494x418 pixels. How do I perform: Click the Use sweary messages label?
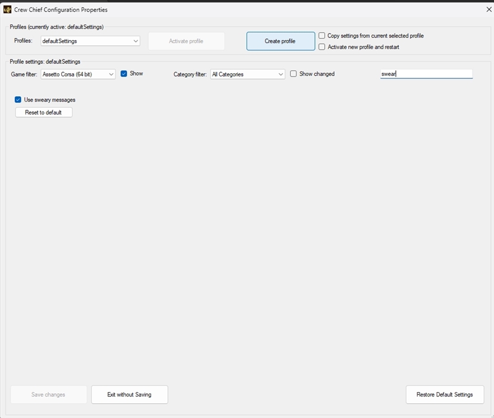click(x=50, y=100)
